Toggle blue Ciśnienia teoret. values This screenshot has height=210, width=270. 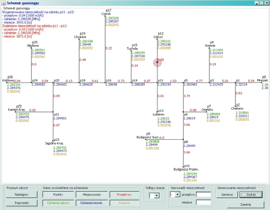92,203
